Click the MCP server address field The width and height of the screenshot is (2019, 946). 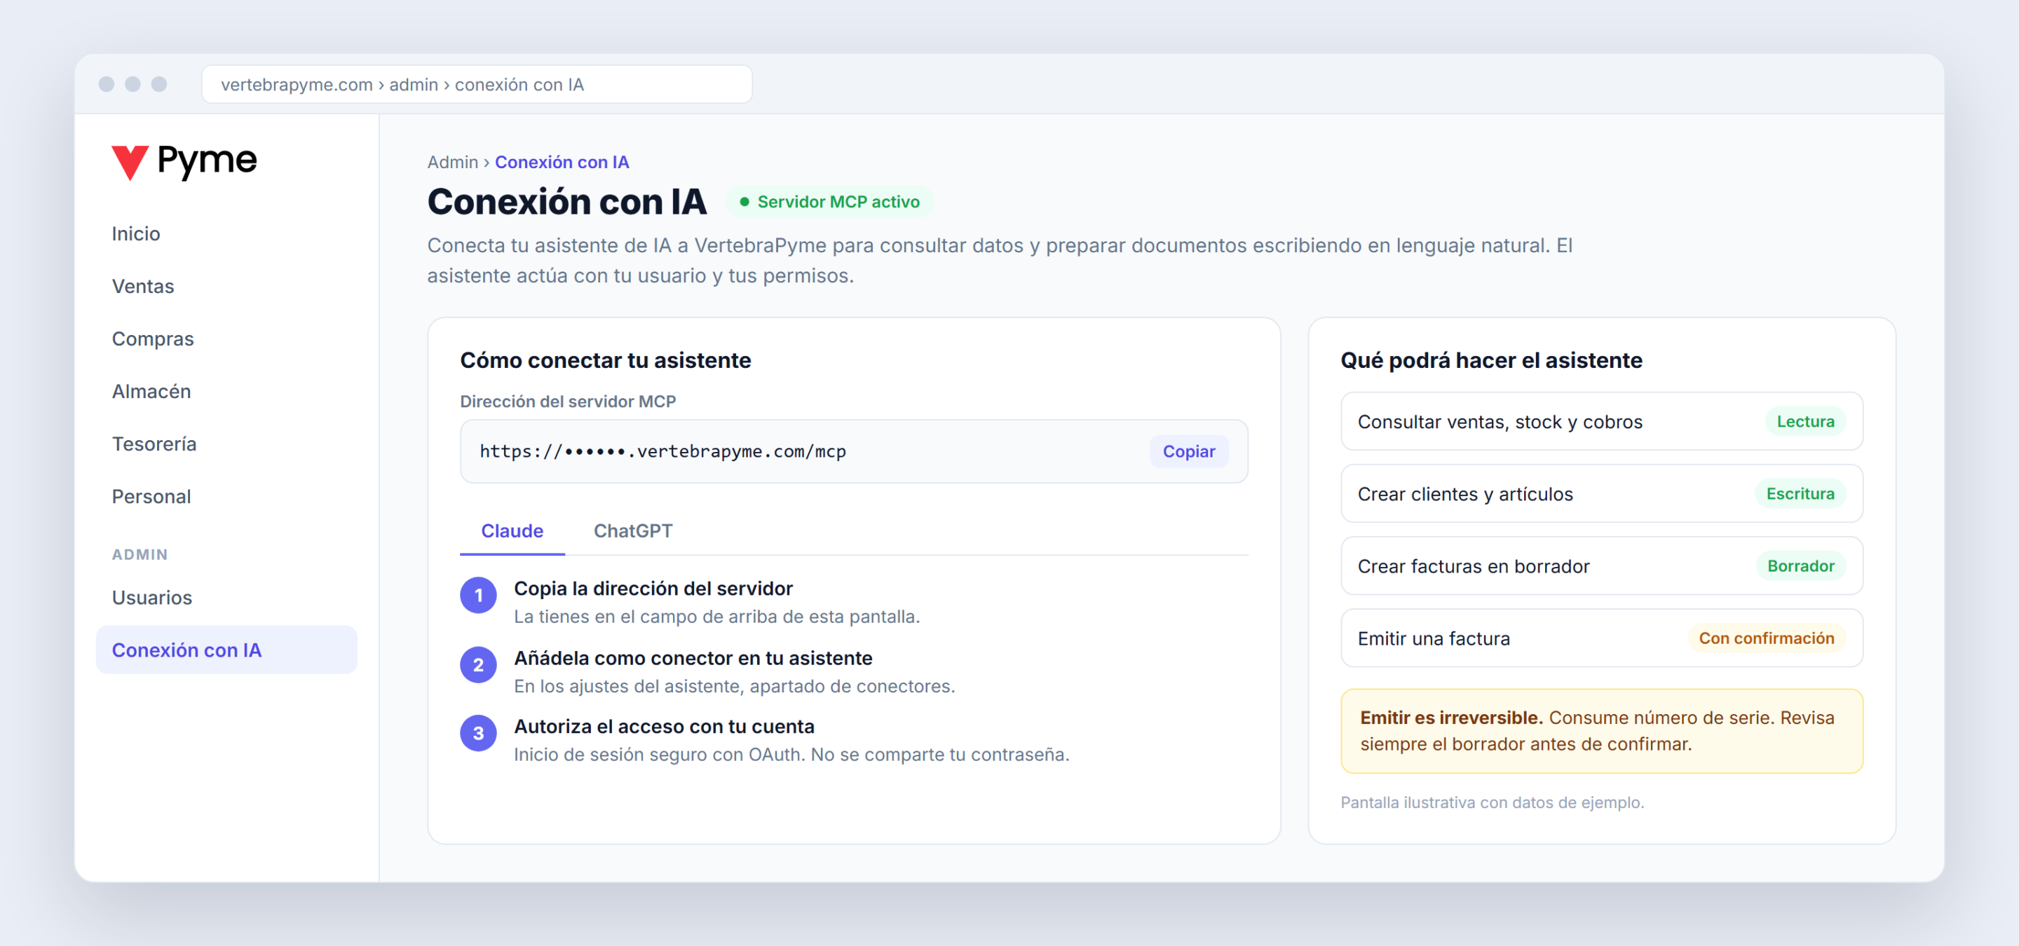pyautogui.click(x=854, y=451)
